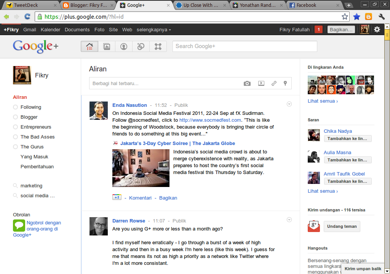Click Kirim umpan balik button
This screenshot has height=274, width=390.
[363, 269]
